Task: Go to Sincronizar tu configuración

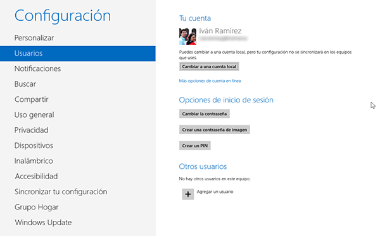Action: coord(61,192)
